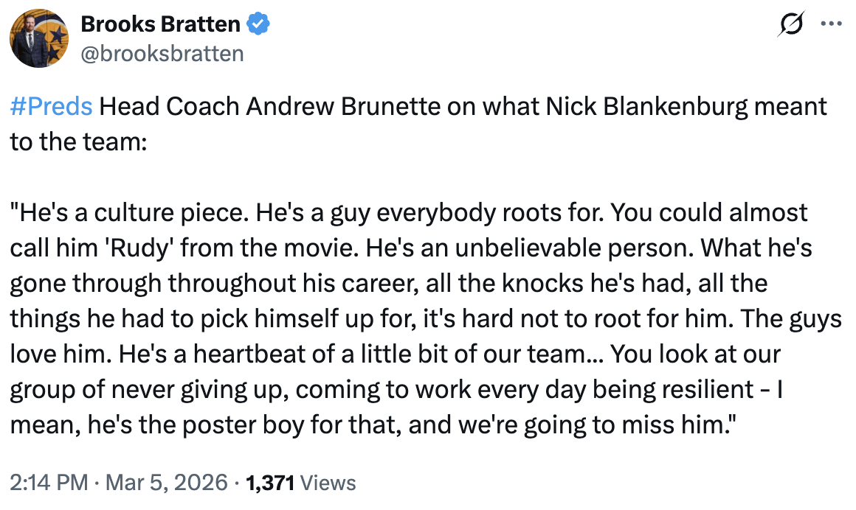Click the blue verified checkmark badge

tap(258, 24)
